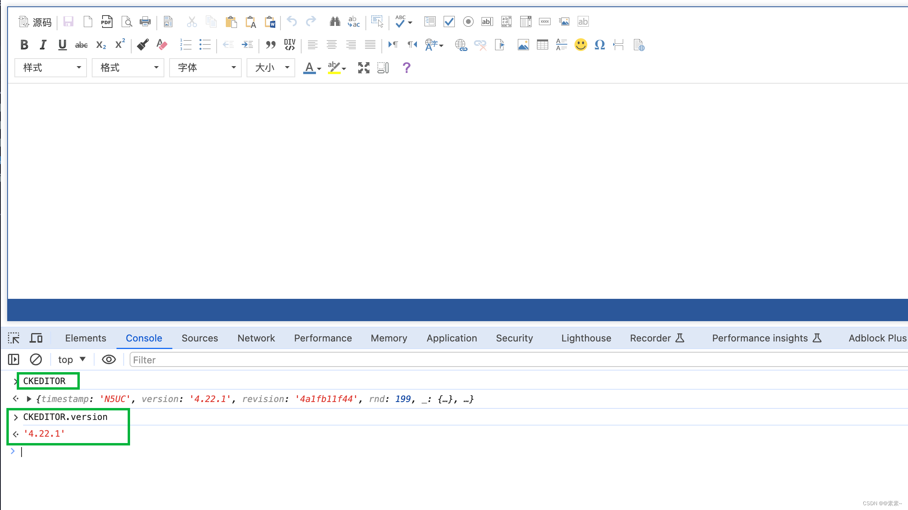
Task: Open the About CKEditor question mark
Action: (406, 68)
